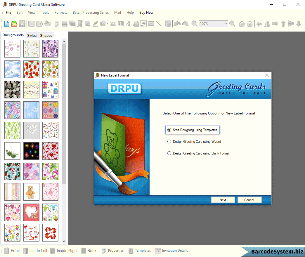Lock the object with the closed padlock icon
Viewport: 305px width, 257px height.
242,24
